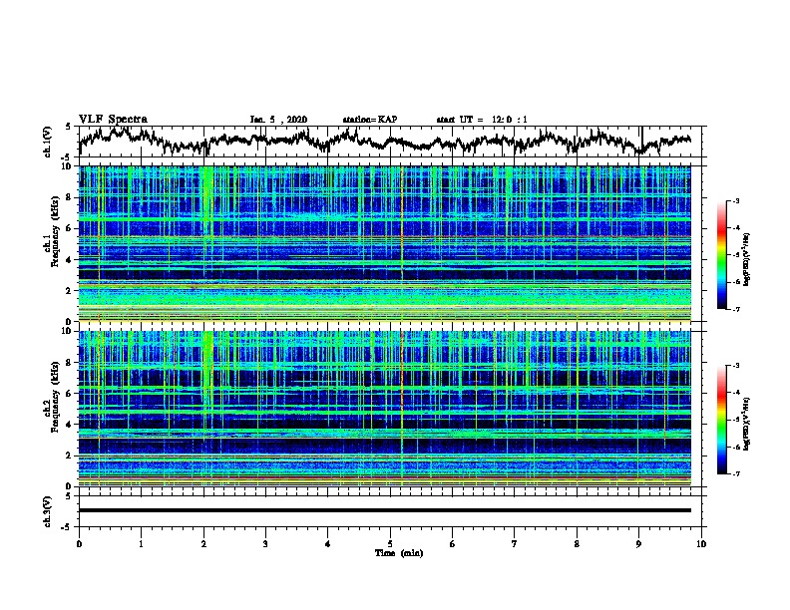Click the "-7" label on ch.1 color bar

[736, 309]
